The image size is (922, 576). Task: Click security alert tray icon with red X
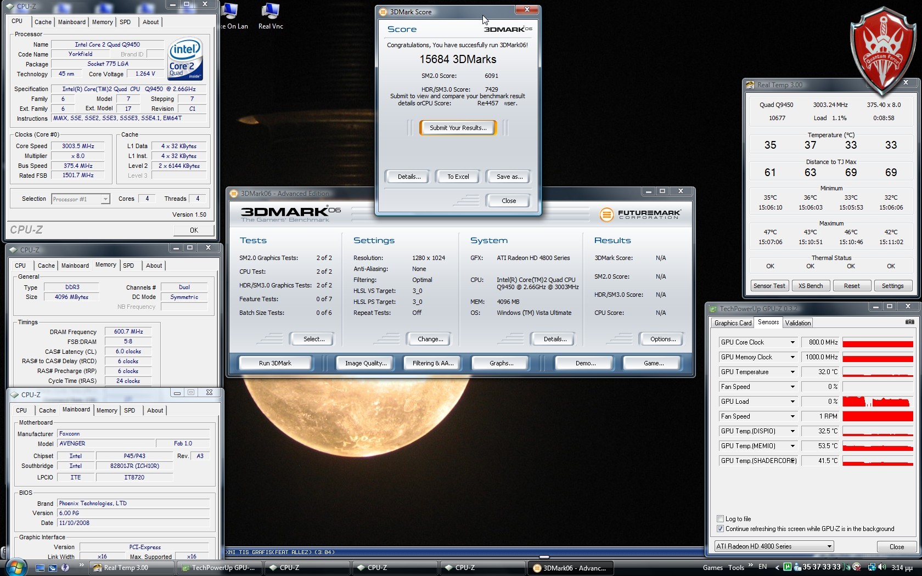[857, 567]
